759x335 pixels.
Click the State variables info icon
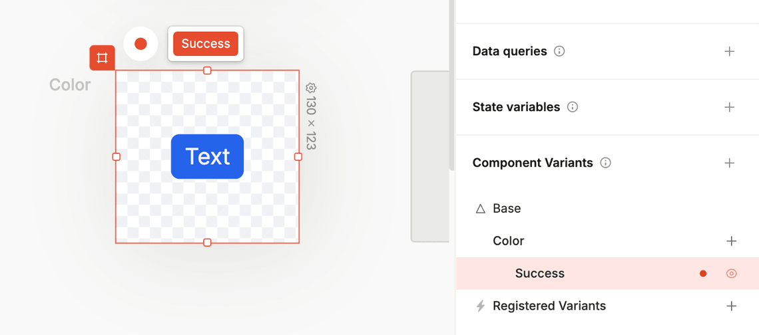pos(573,107)
